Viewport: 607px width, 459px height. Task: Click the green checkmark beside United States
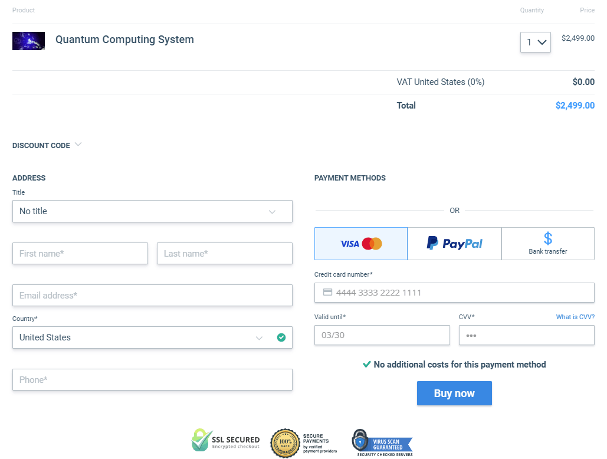[281, 337]
